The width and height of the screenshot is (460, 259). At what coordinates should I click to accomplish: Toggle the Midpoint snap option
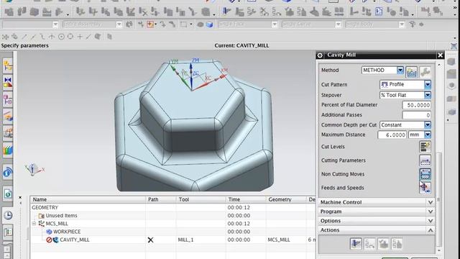pos(34,37)
